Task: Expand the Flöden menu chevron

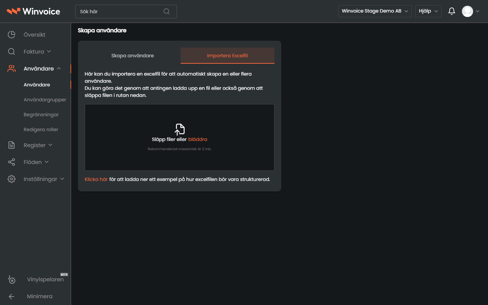Action: click(47, 162)
